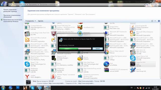
Task: Select the Yandex red Y icon
Action: coord(27,76)
